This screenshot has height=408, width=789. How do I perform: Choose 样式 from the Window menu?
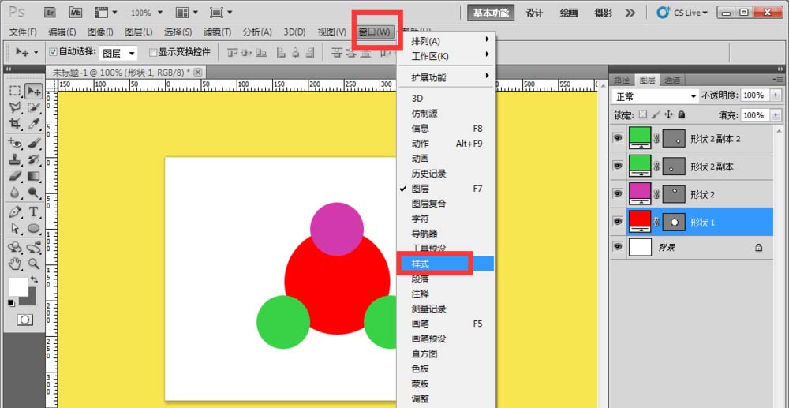[434, 264]
